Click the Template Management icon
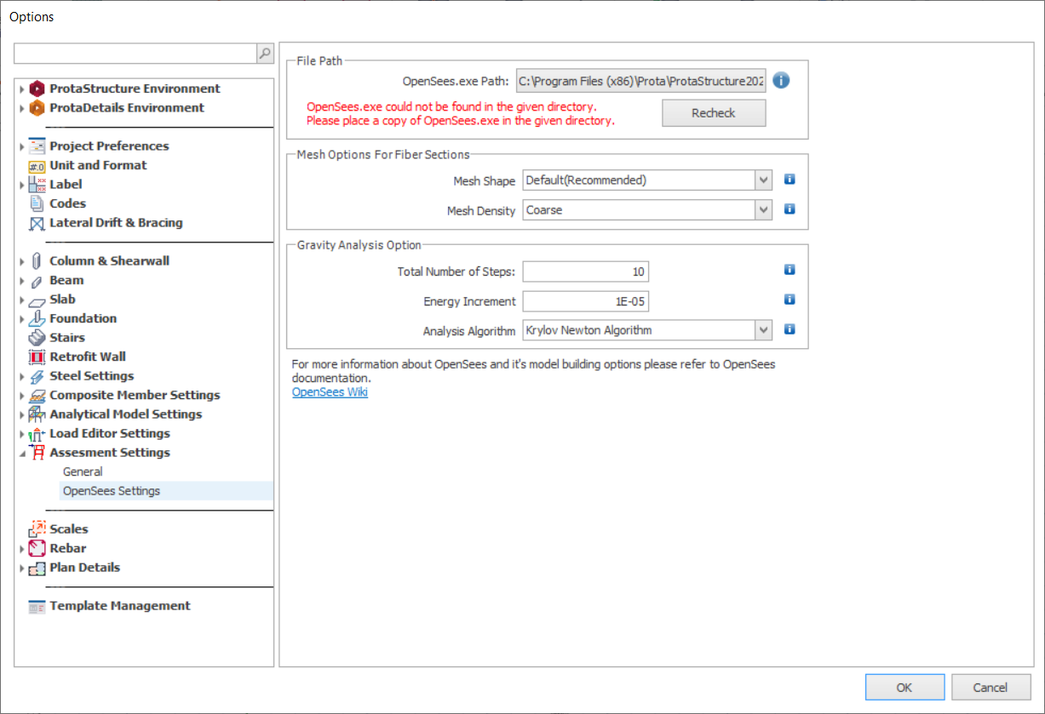This screenshot has width=1045, height=714. [36, 606]
